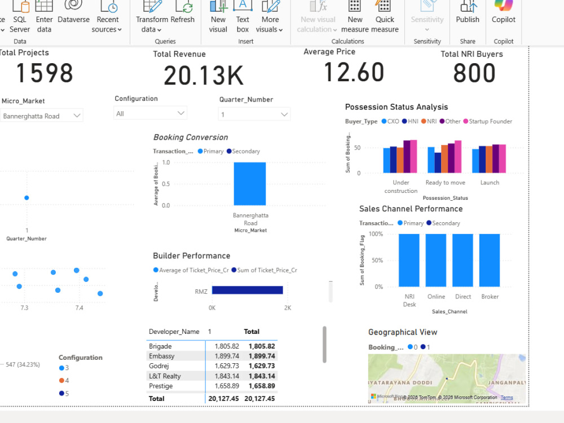Open Transform data menu

[152, 17]
